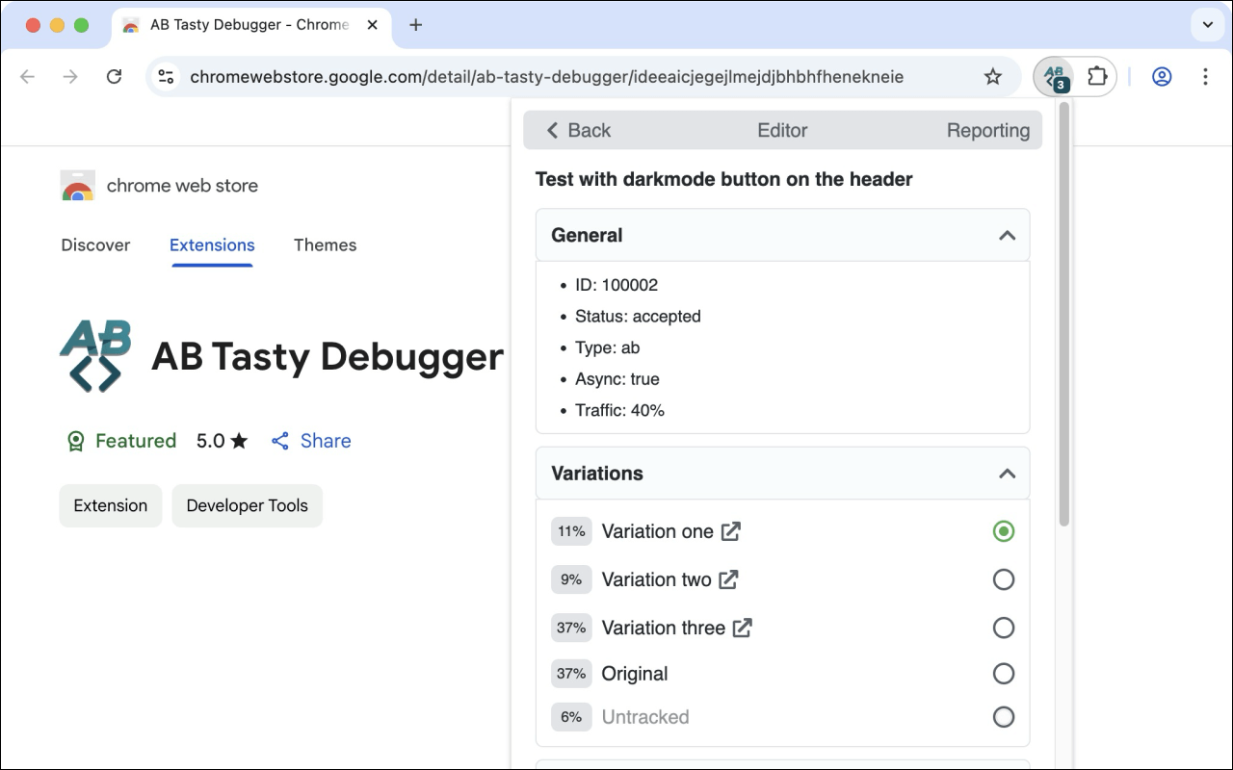Click the 5.0 star rating
1233x770 pixels.
[223, 441]
